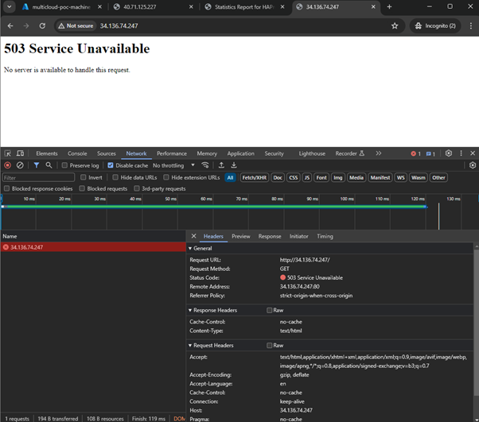The height and width of the screenshot is (422, 479).
Task: Click the Filter text input field
Action: [x=38, y=177]
